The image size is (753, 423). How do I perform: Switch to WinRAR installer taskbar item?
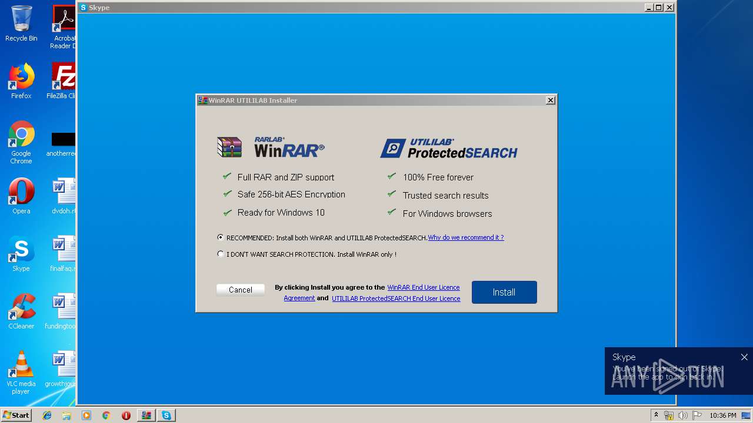click(146, 415)
